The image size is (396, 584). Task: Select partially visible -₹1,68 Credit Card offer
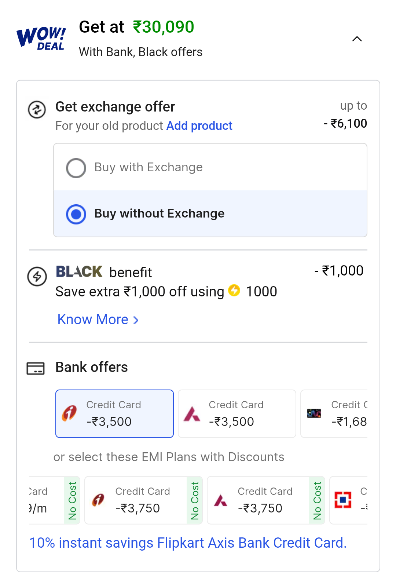(334, 413)
